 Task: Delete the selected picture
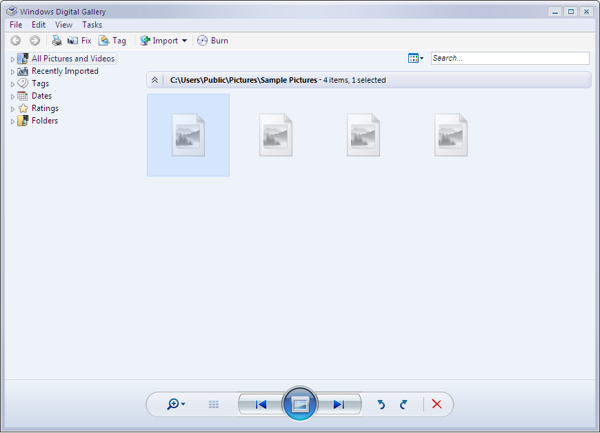point(437,404)
